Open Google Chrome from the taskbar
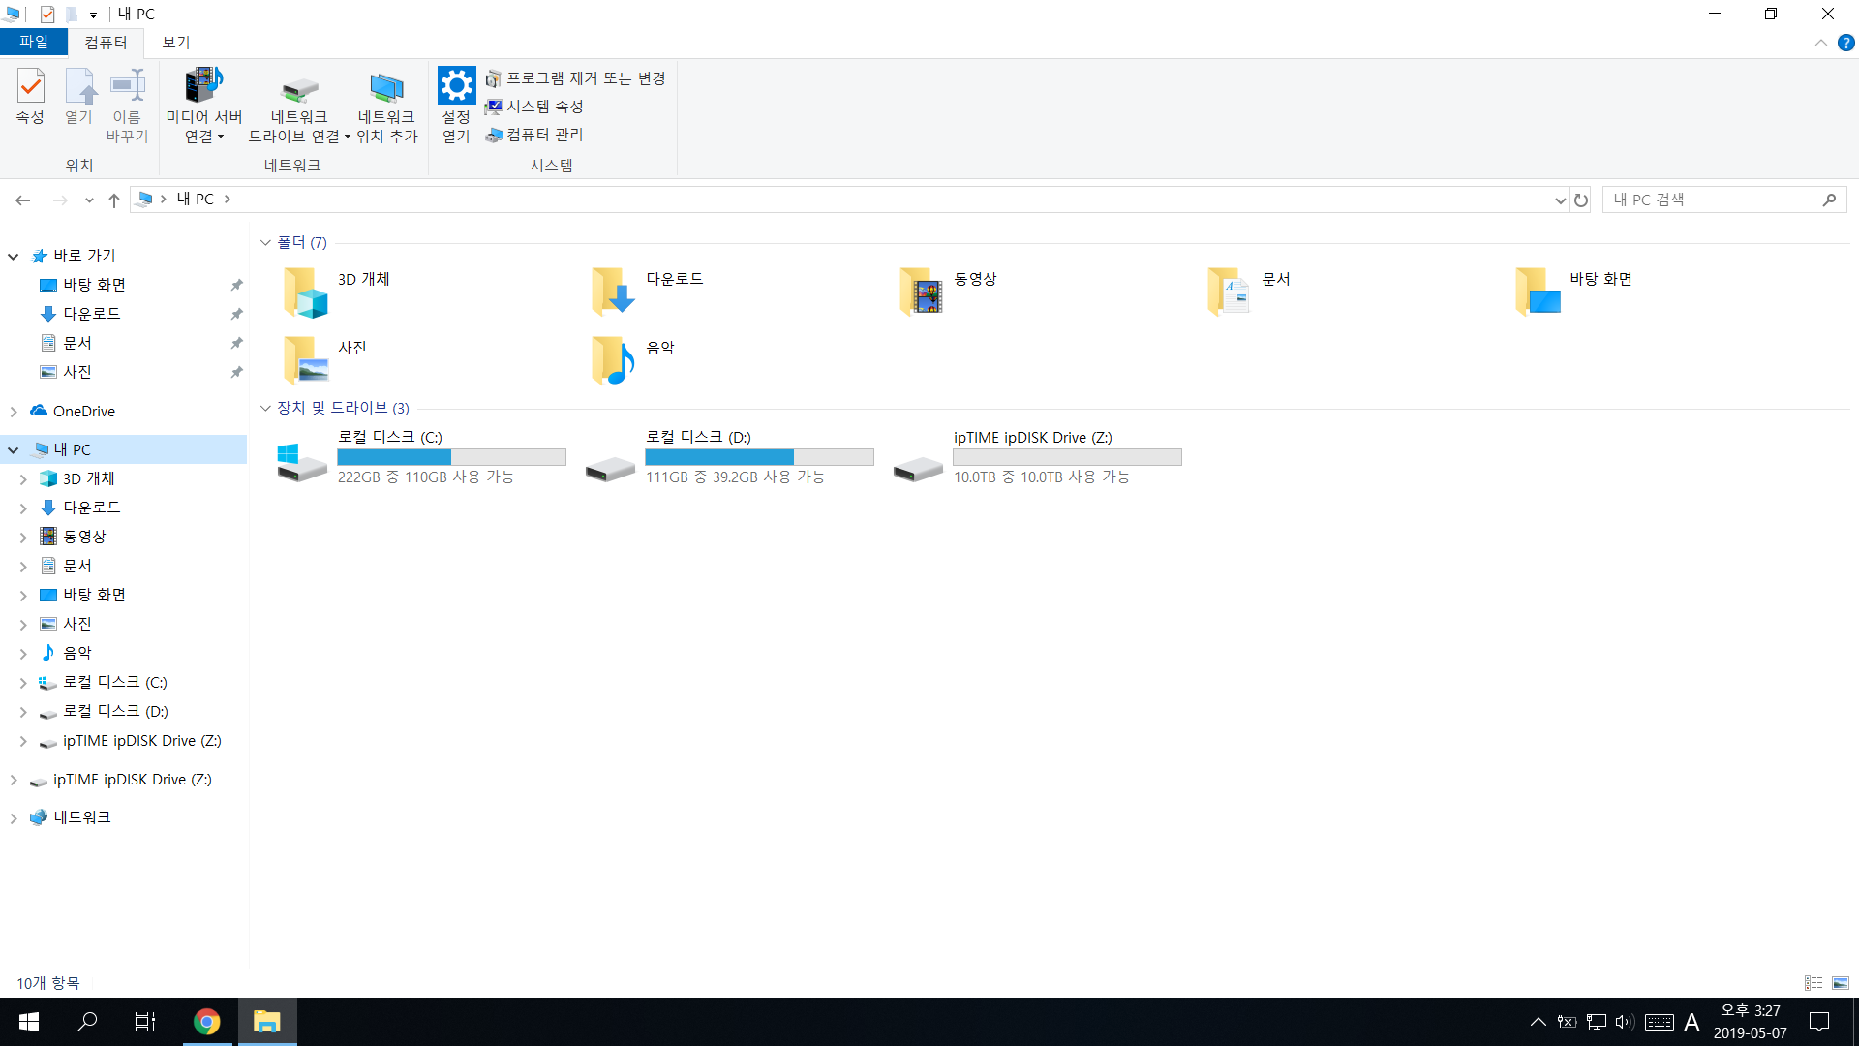This screenshot has width=1859, height=1046. point(206,1022)
